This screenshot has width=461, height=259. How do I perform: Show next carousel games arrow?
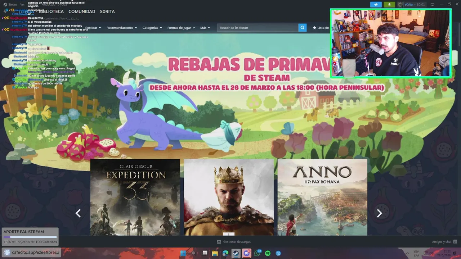pyautogui.click(x=379, y=213)
